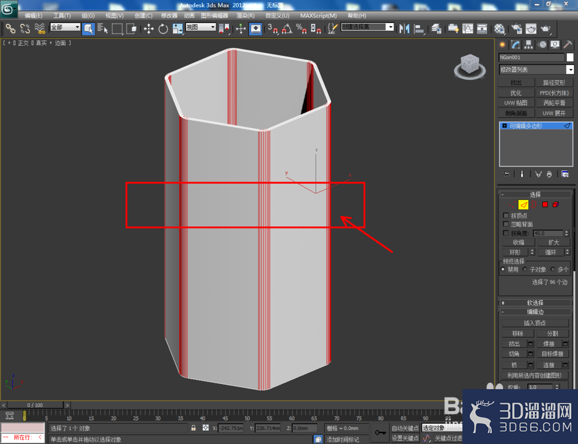The height and width of the screenshot is (444, 578).
Task: Select Vertex sub-object level icon
Action: pos(512,205)
